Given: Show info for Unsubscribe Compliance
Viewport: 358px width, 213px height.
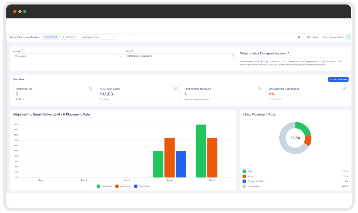Looking at the screenshot, I should point(344,88).
